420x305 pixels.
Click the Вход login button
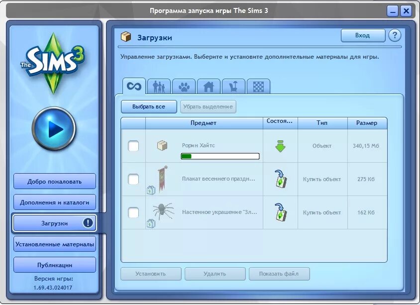tap(363, 35)
